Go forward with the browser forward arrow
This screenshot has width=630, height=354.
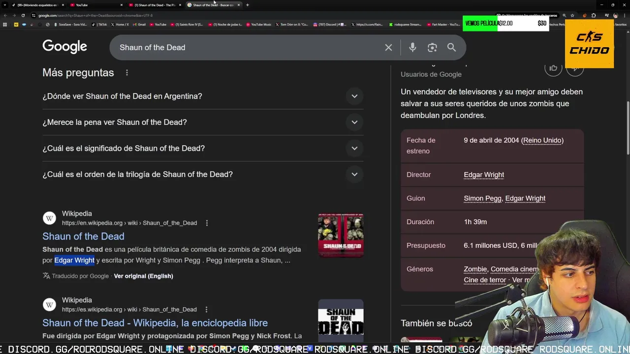point(14,15)
